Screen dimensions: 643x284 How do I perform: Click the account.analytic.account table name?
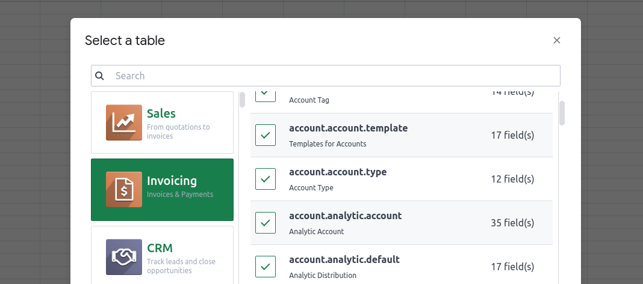[x=345, y=216]
